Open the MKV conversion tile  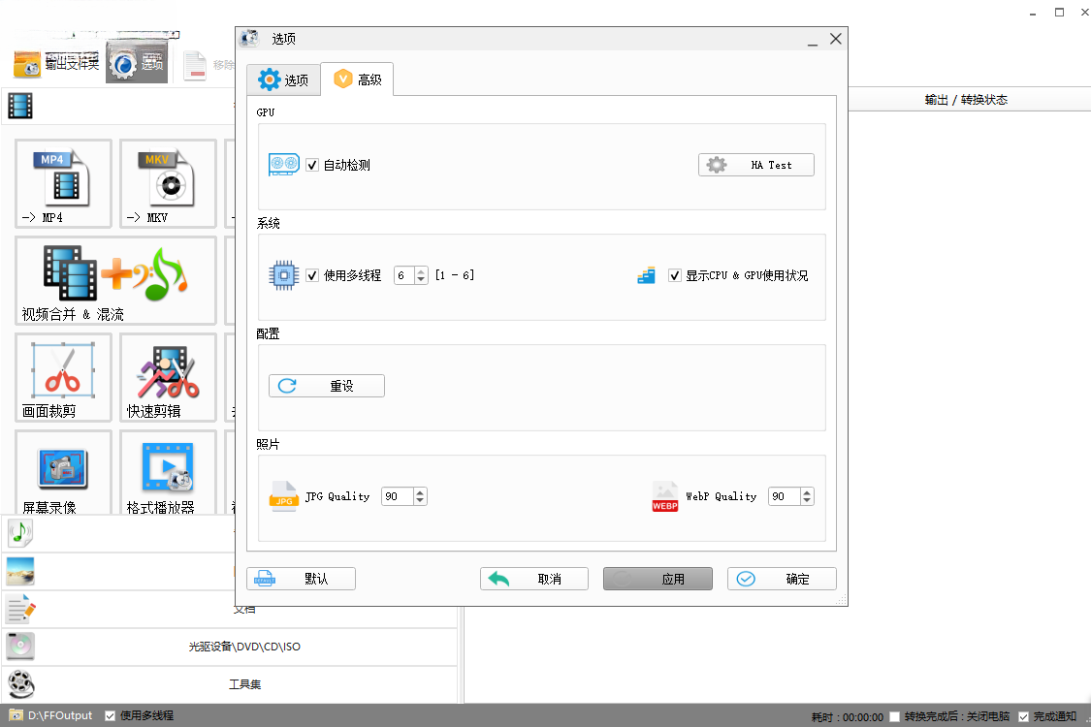tap(168, 183)
